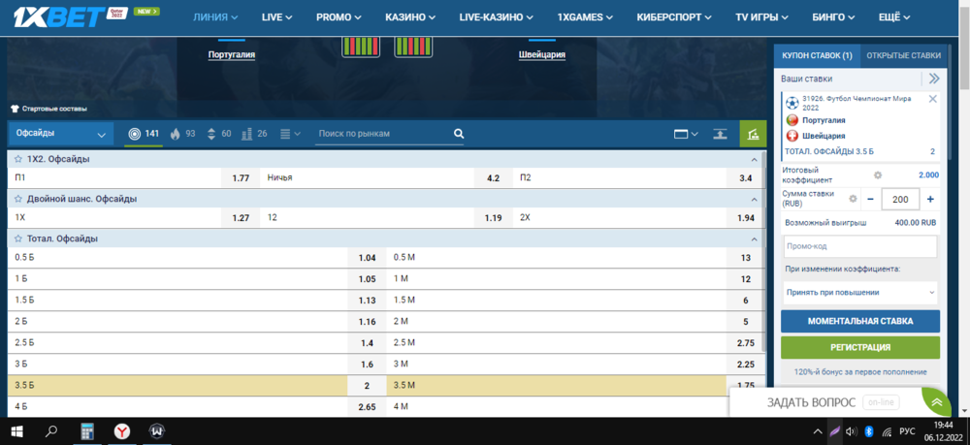Viewport: 970px width, 445px height.
Task: Increase stake with the plus button
Action: (930, 200)
